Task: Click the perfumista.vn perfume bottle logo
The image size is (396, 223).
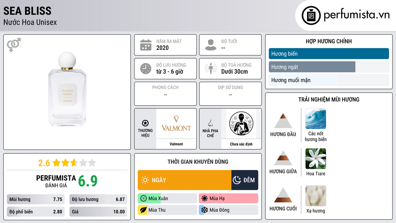Action: pos(311,15)
